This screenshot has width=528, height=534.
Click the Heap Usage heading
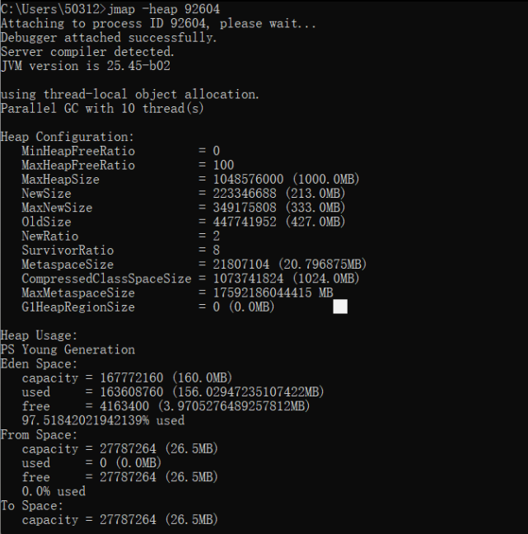(x=40, y=335)
